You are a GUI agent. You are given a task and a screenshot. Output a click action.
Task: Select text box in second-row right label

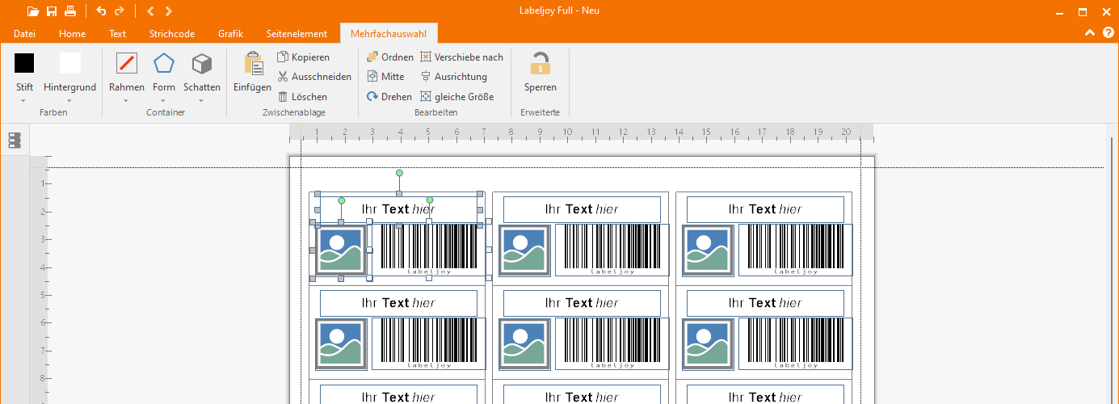(766, 303)
